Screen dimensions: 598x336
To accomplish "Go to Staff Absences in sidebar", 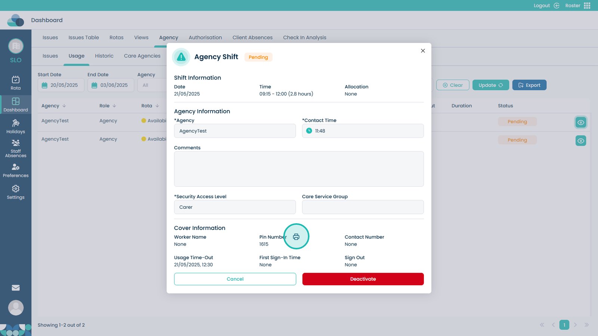I will pos(16,148).
